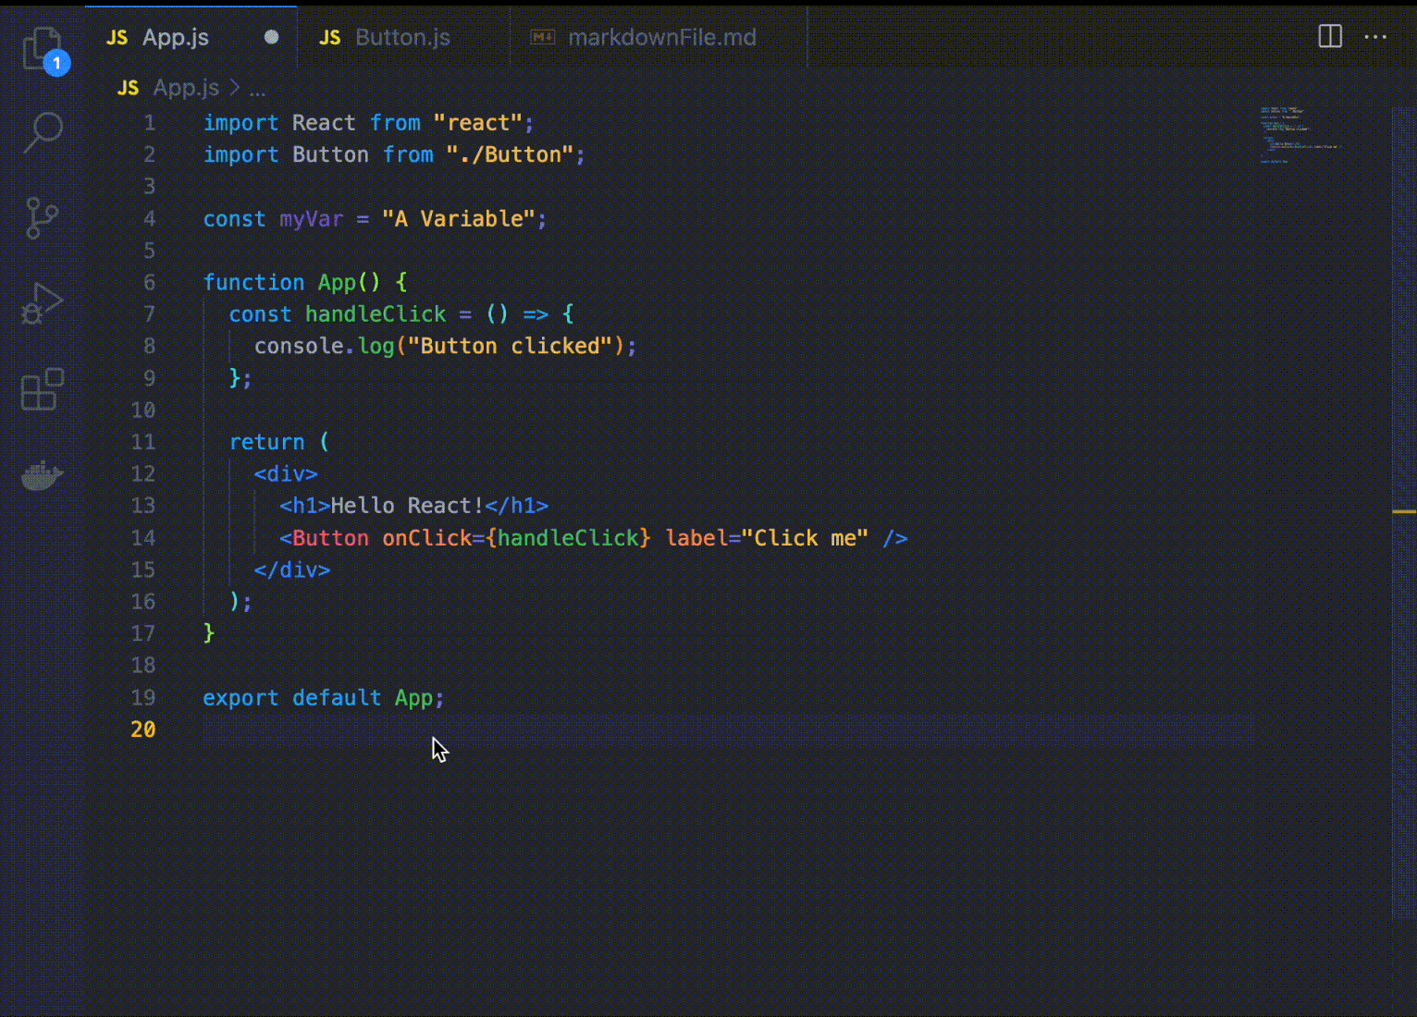1417x1017 pixels.
Task: Open the Explorer view in the activity bar
Action: click(42, 47)
